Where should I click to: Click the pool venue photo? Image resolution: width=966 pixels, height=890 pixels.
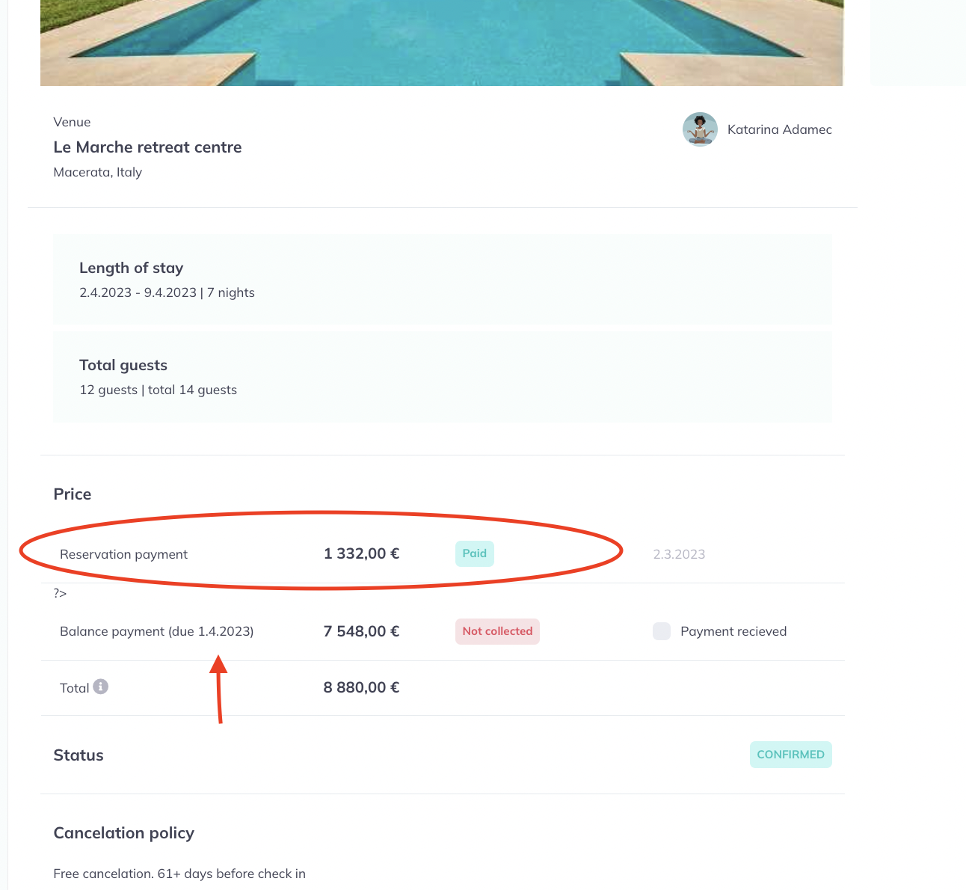coord(441,43)
